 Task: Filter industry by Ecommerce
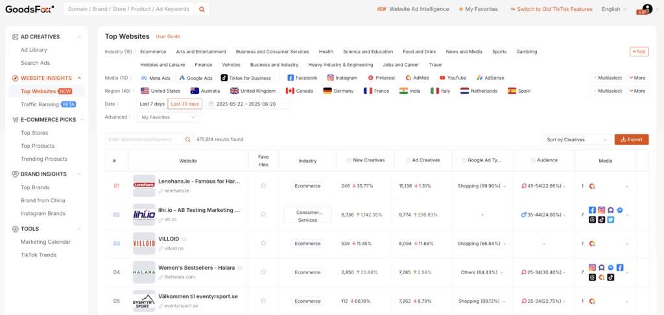point(153,52)
